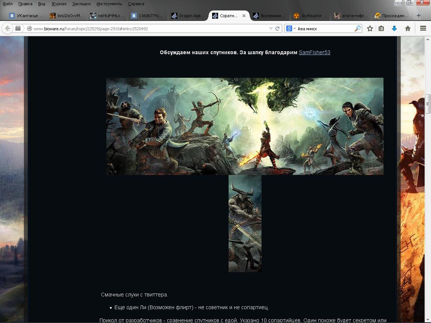Viewport: 431px width, 323px height.
Task: Click the line starting Прикол от разработчиков
Action: point(243,320)
